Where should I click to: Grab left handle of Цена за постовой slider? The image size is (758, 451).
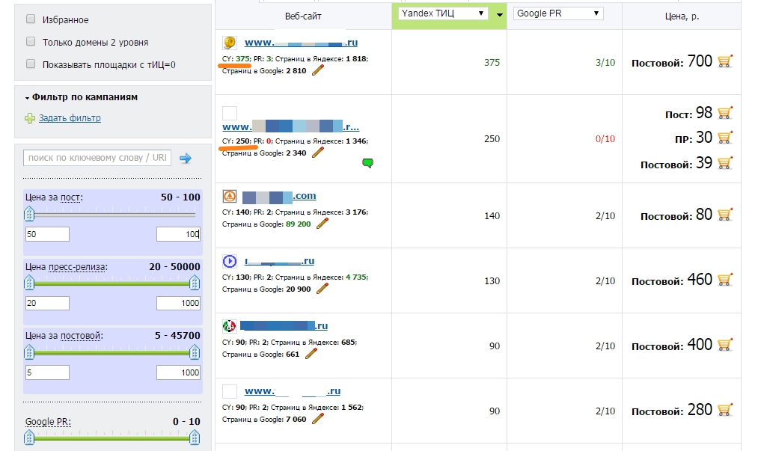[x=29, y=352]
